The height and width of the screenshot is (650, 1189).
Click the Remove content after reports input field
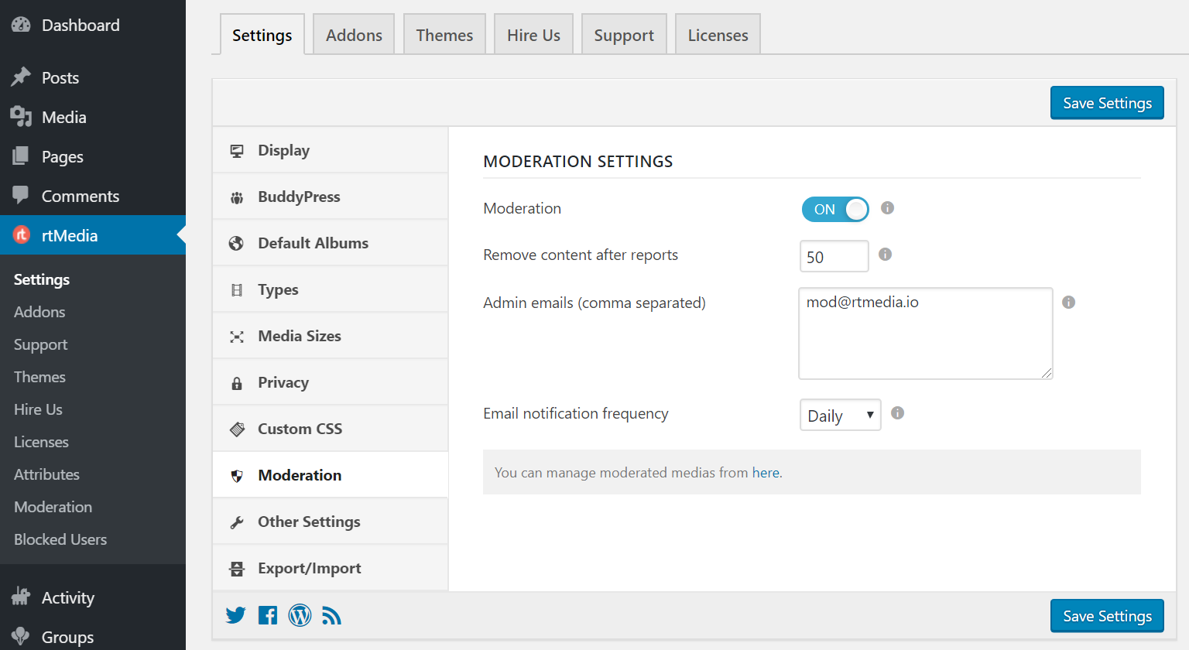coord(834,256)
